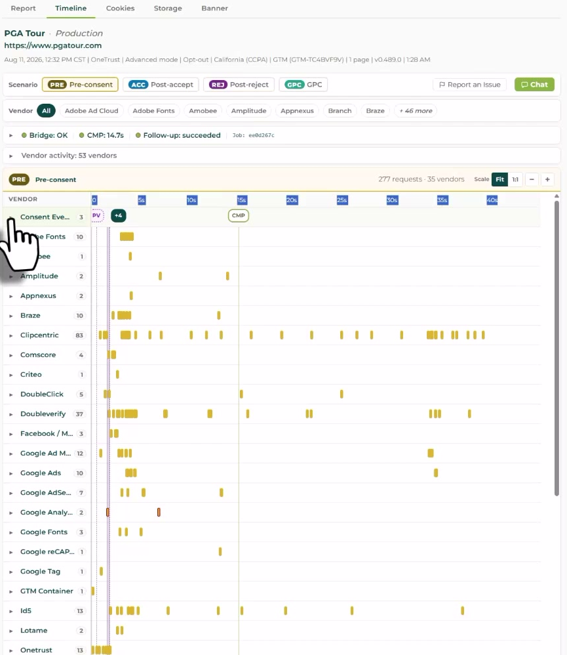Screen dimensions: 567x655
Task: Expand the Bridge OK status row
Action: (x=11, y=135)
